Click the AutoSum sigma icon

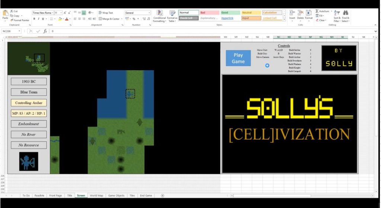(317, 11)
